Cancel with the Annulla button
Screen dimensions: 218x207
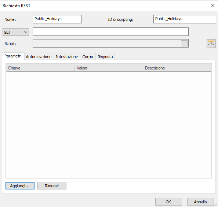(x=200, y=202)
